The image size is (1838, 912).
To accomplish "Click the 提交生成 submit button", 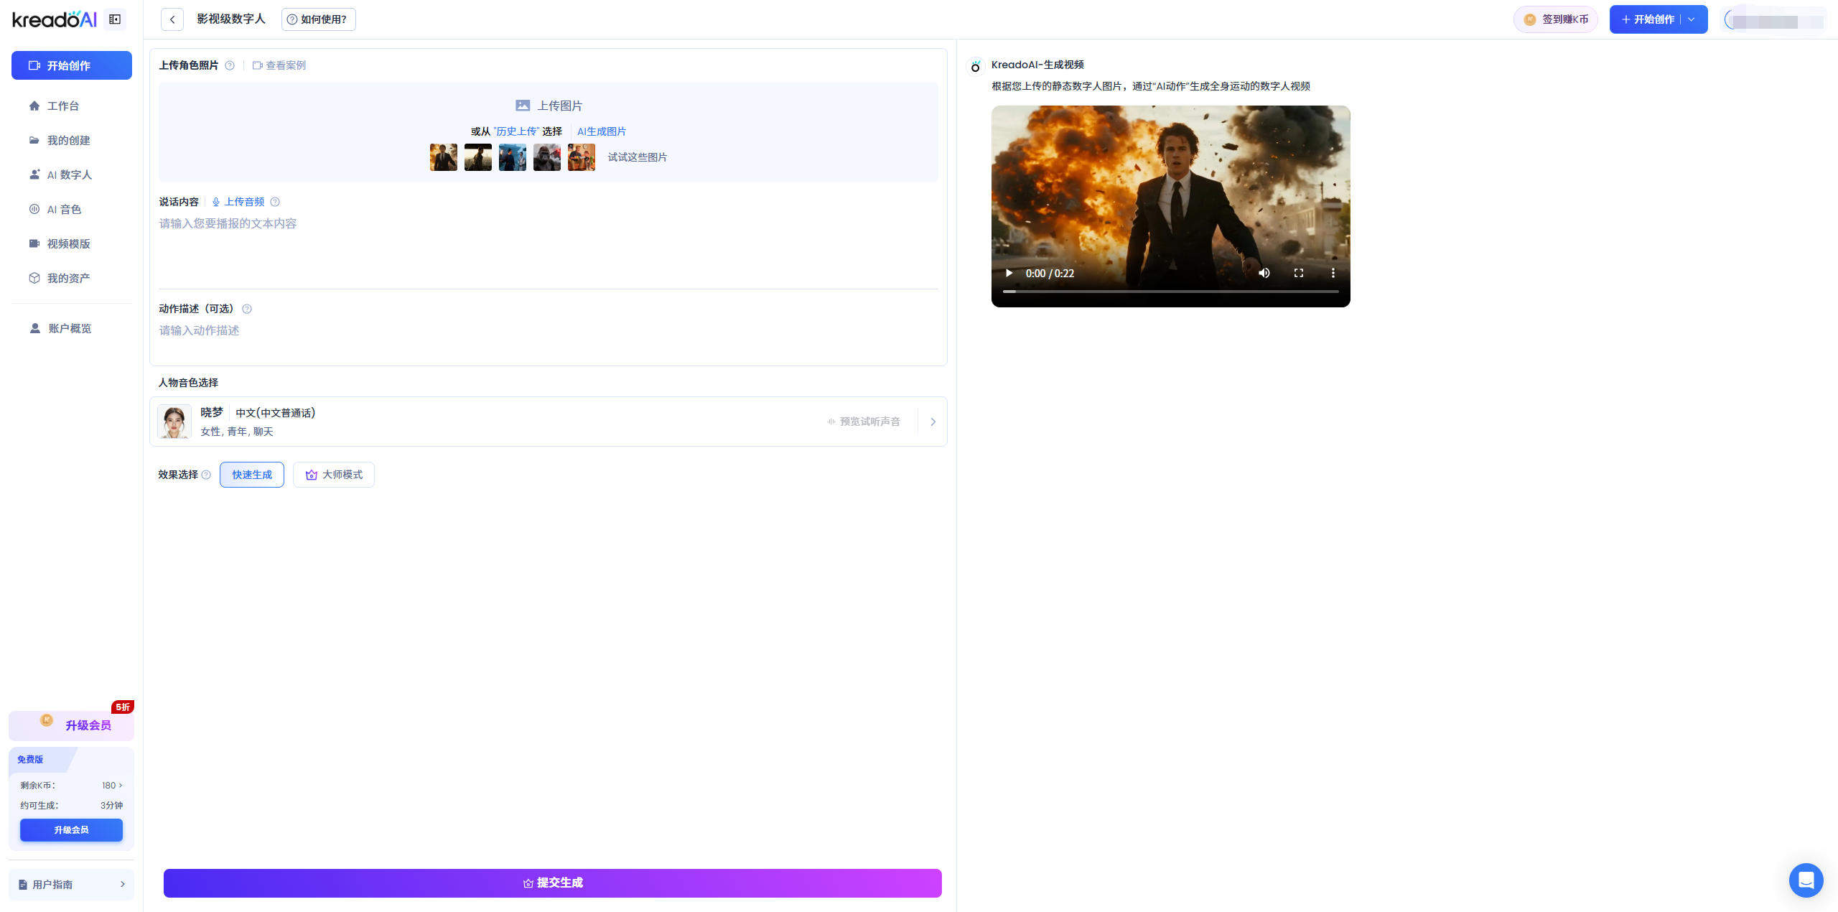I will (x=553, y=883).
